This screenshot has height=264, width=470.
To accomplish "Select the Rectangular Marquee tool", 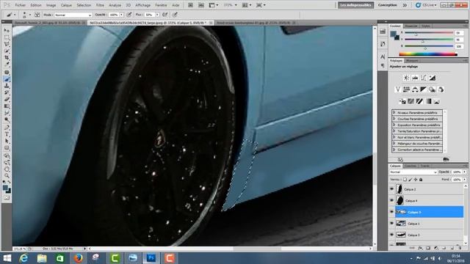I will click(x=7, y=37).
